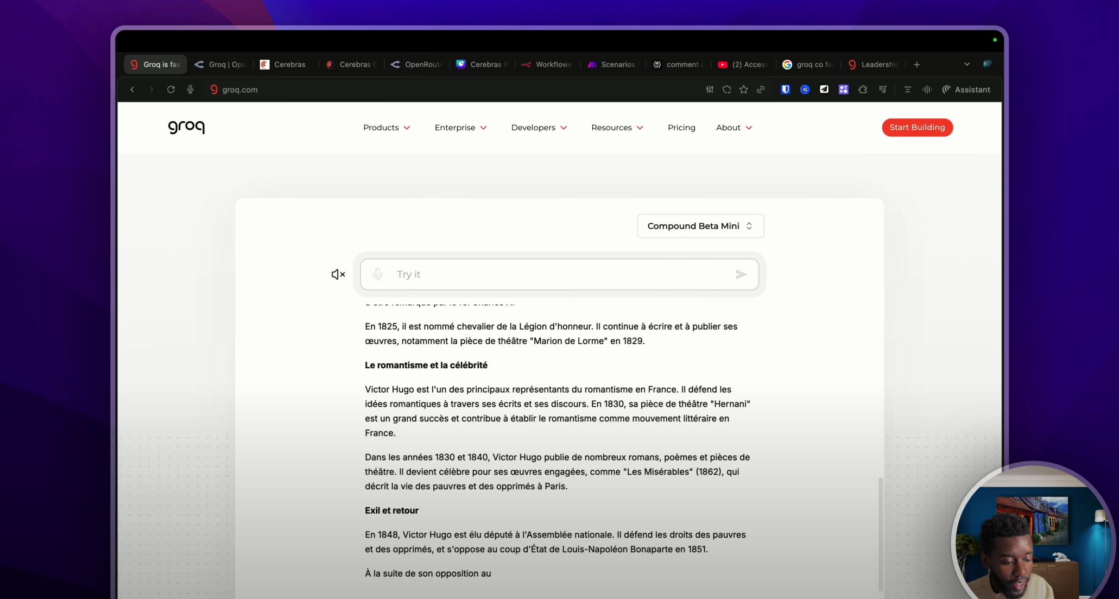Click the heading "Le romantisme et la célébrité"

[x=426, y=365]
